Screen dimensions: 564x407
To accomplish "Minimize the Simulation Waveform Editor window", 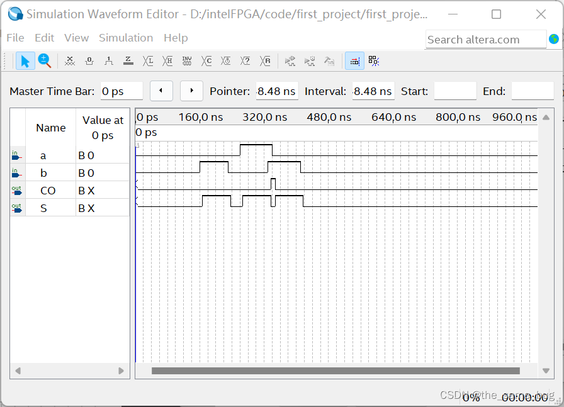I will 453,14.
